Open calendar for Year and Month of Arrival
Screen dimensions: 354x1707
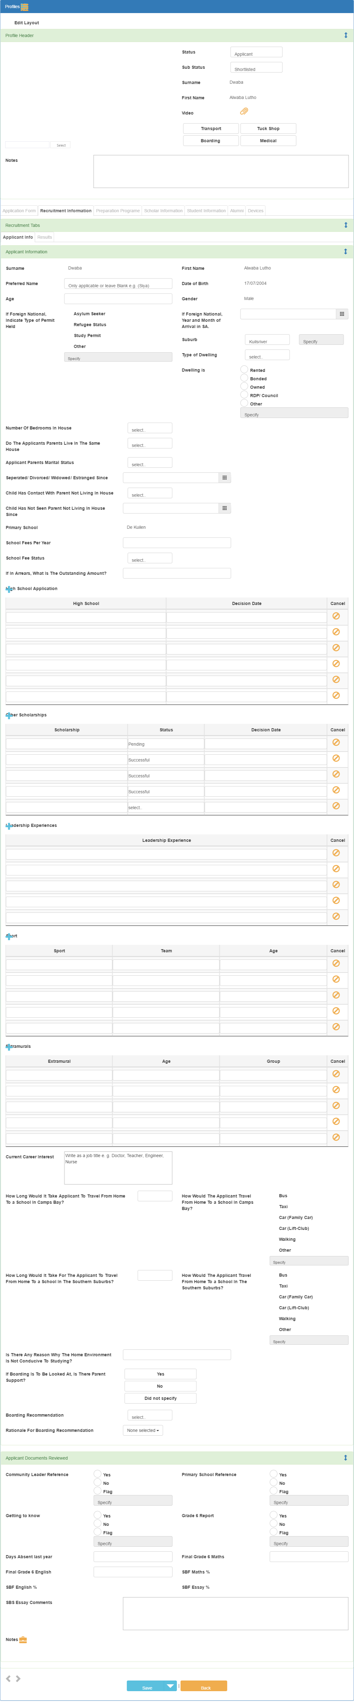342,314
